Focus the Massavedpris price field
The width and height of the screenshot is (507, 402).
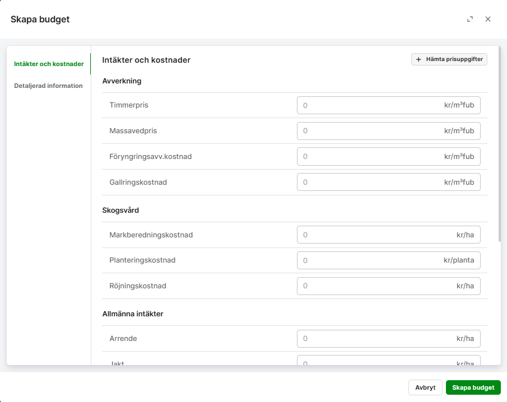point(370,131)
